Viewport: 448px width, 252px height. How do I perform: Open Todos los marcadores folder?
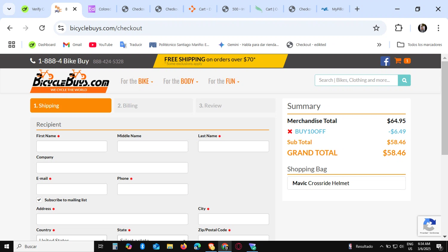(x=419, y=45)
